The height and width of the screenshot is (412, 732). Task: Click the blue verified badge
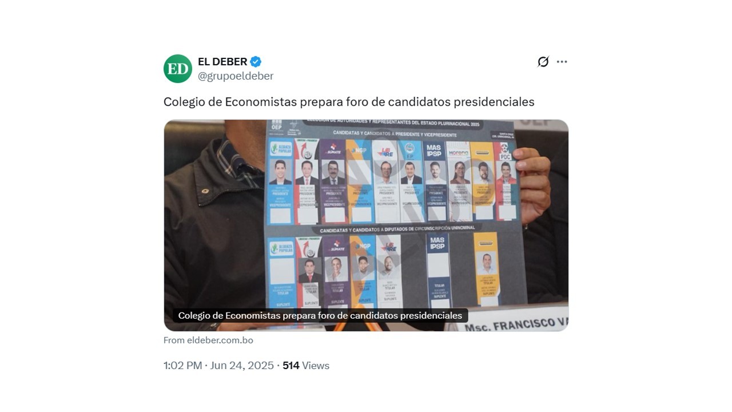pos(256,62)
